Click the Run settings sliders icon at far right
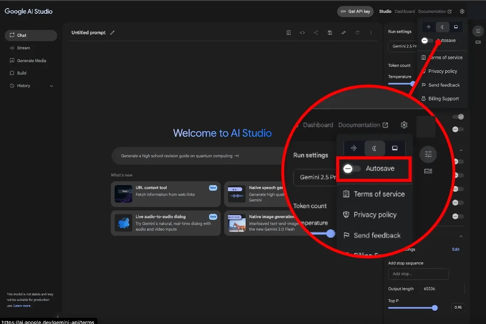Screen dimensions: 486x324 click(478, 31)
